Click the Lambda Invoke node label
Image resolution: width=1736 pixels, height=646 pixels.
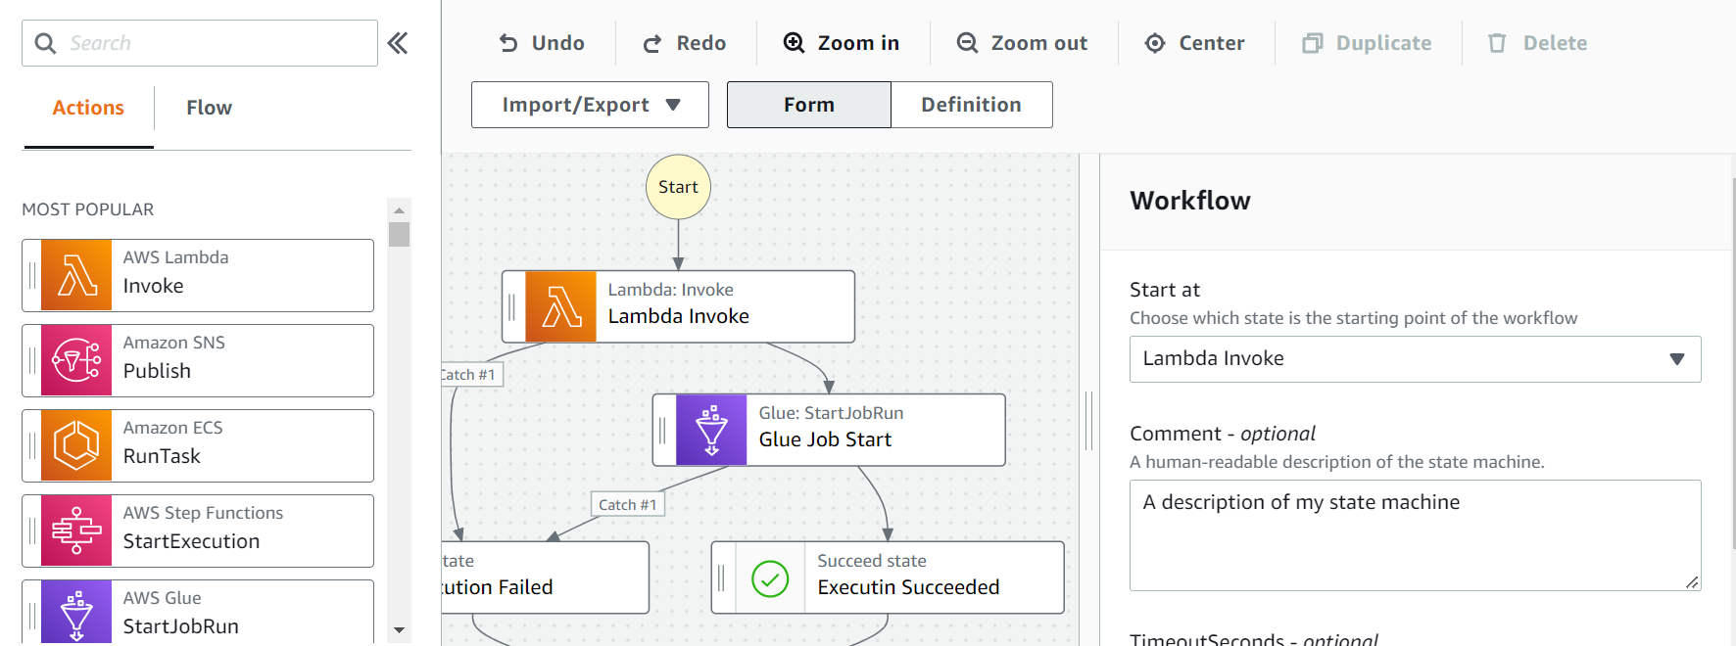[x=678, y=316]
